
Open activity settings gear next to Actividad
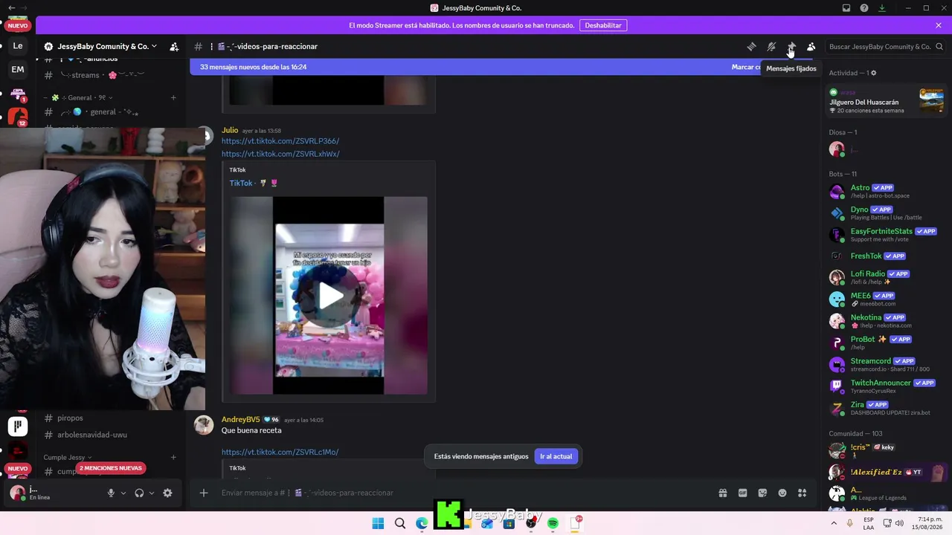(x=874, y=73)
